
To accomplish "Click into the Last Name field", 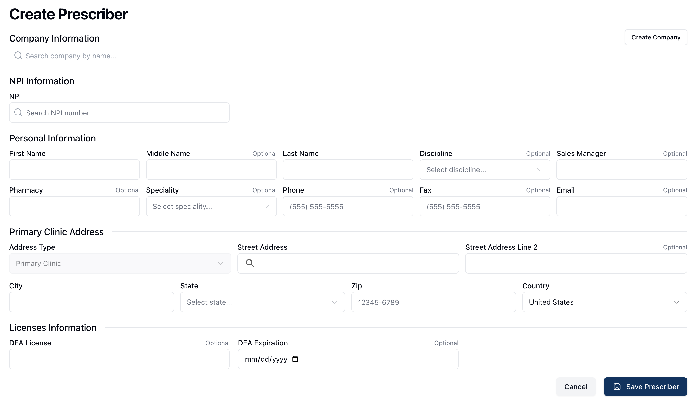I will [348, 170].
